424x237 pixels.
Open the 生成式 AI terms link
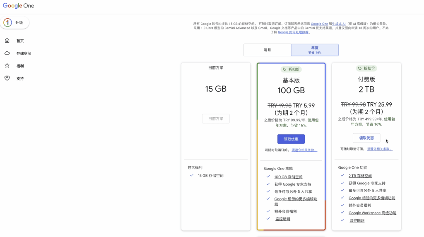coord(339,24)
